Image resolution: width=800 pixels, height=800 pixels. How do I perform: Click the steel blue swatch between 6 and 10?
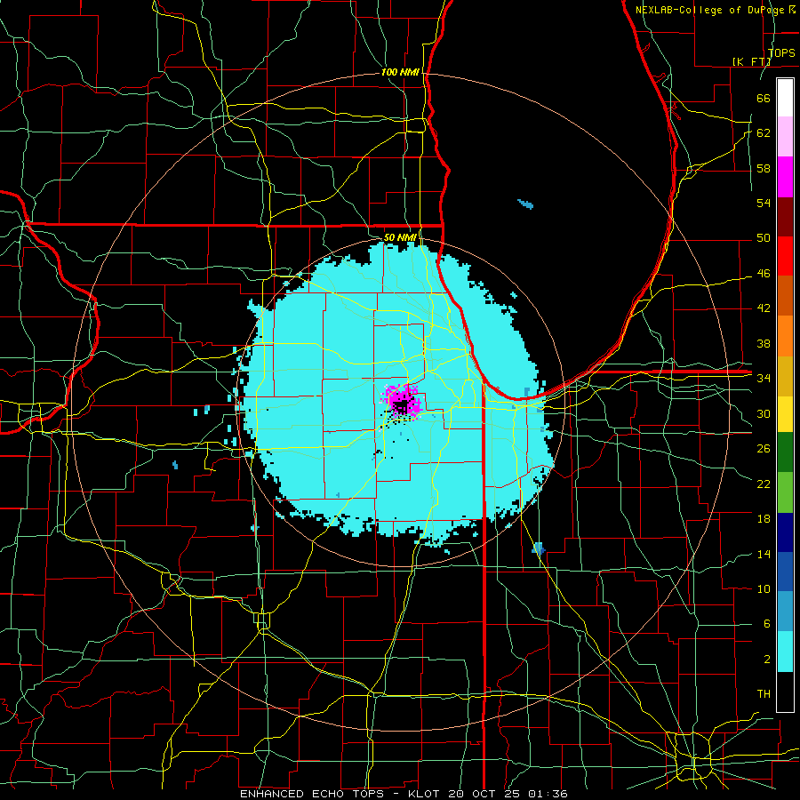coord(785,612)
